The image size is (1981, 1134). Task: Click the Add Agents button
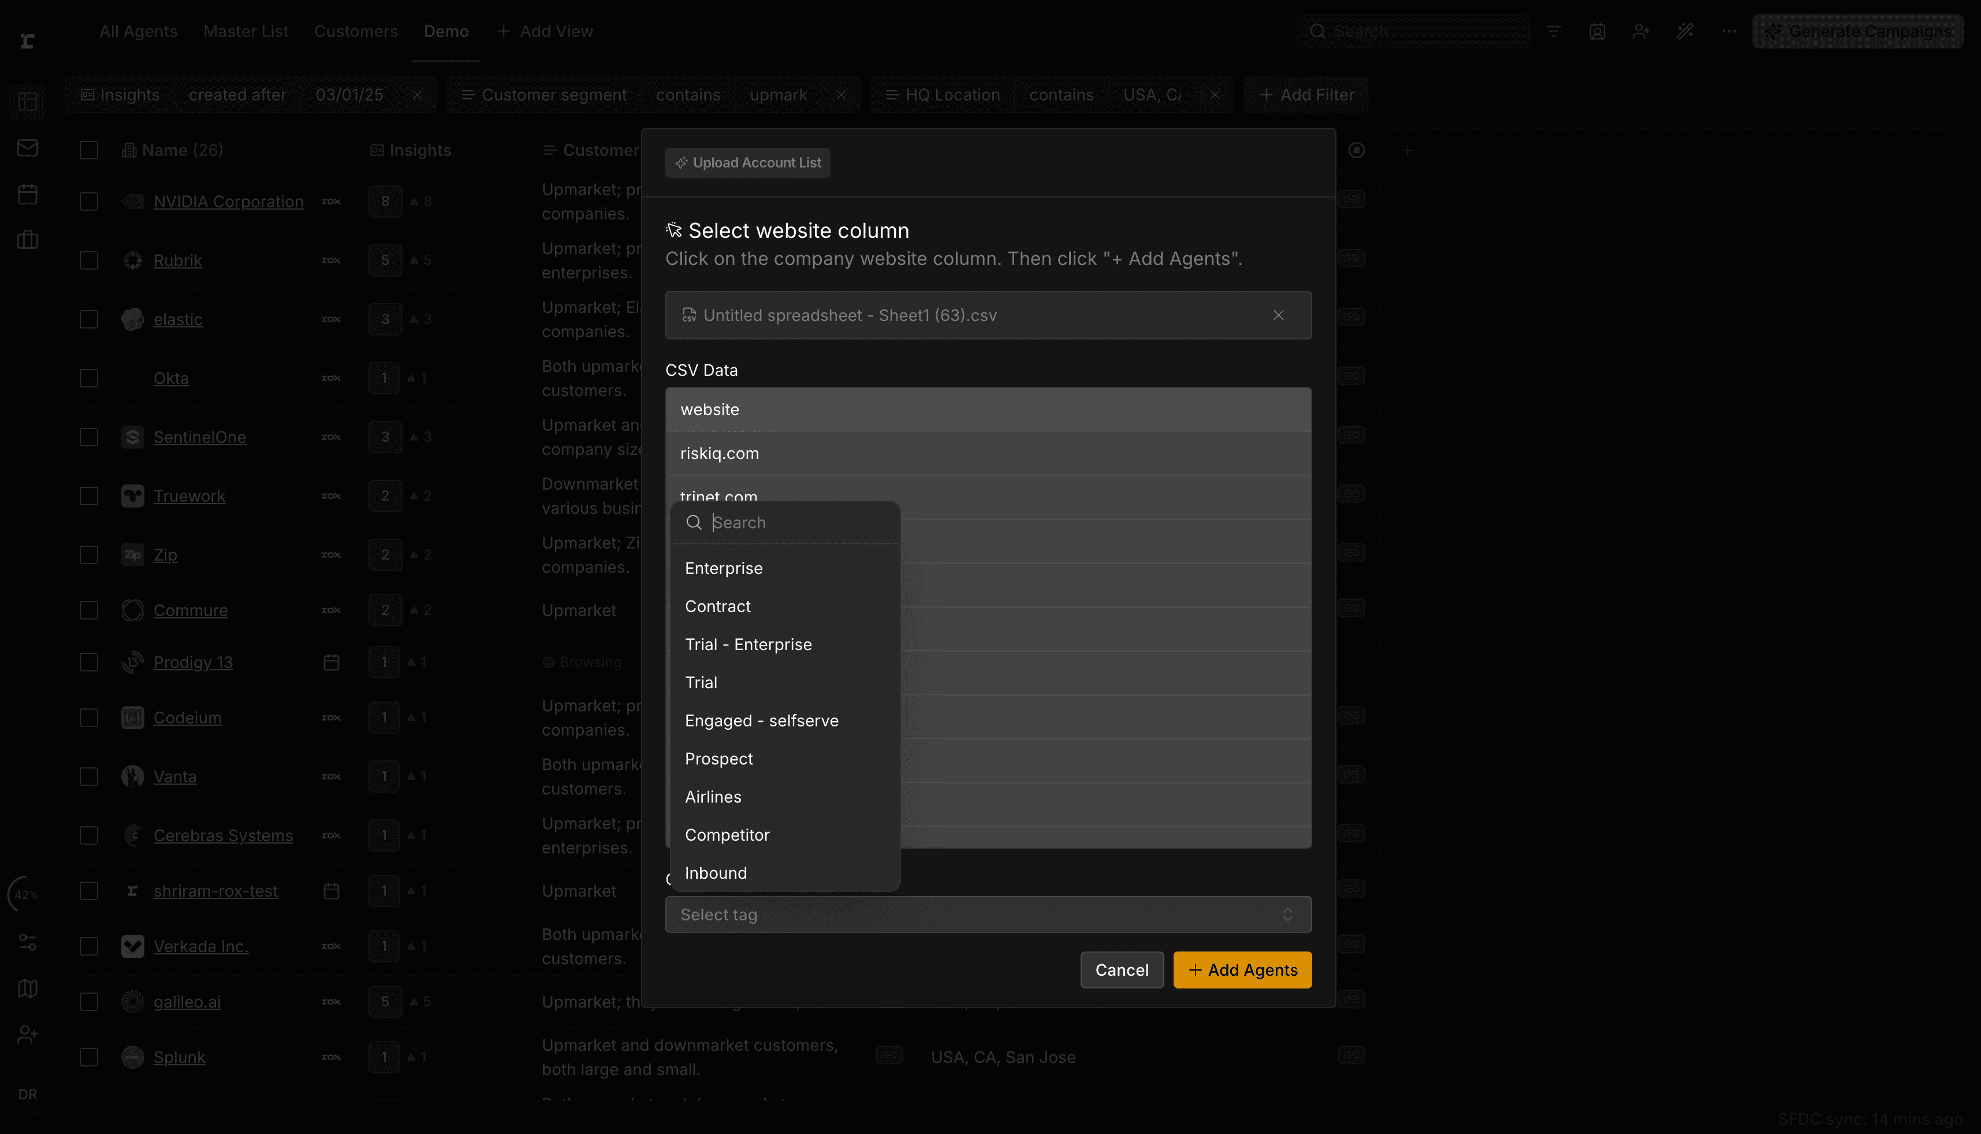[x=1242, y=969]
